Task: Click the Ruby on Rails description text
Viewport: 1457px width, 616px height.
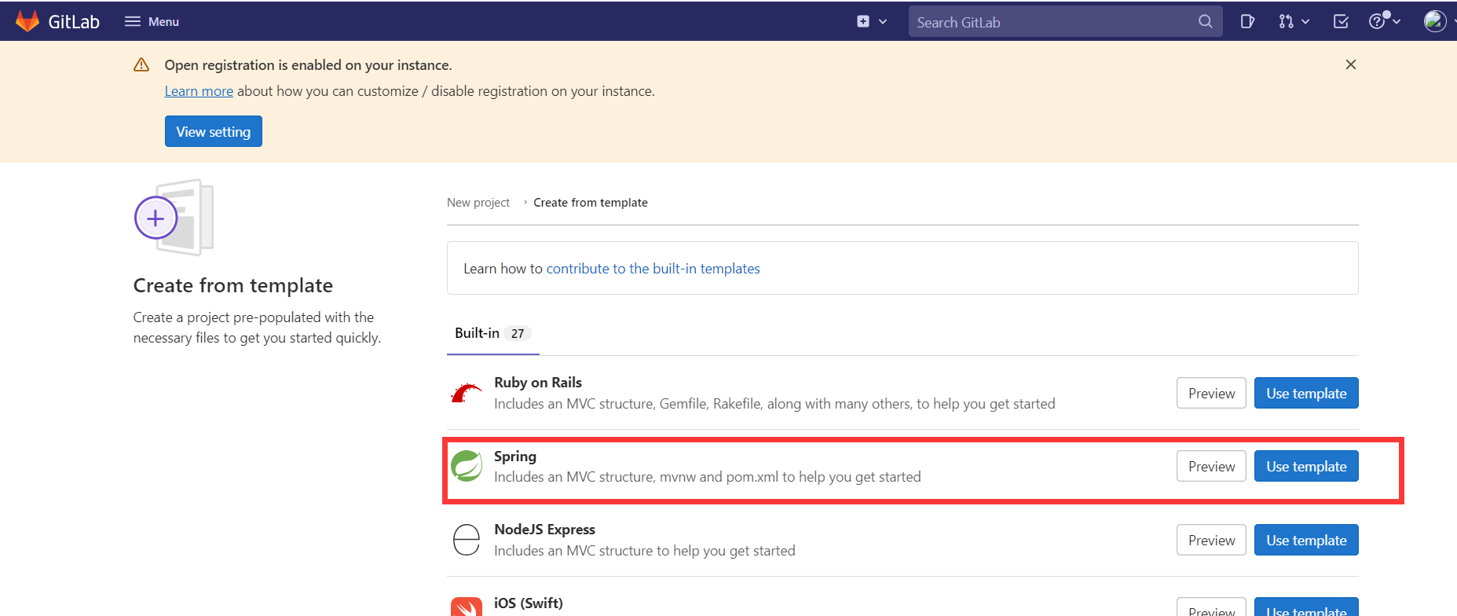Action: pos(774,404)
